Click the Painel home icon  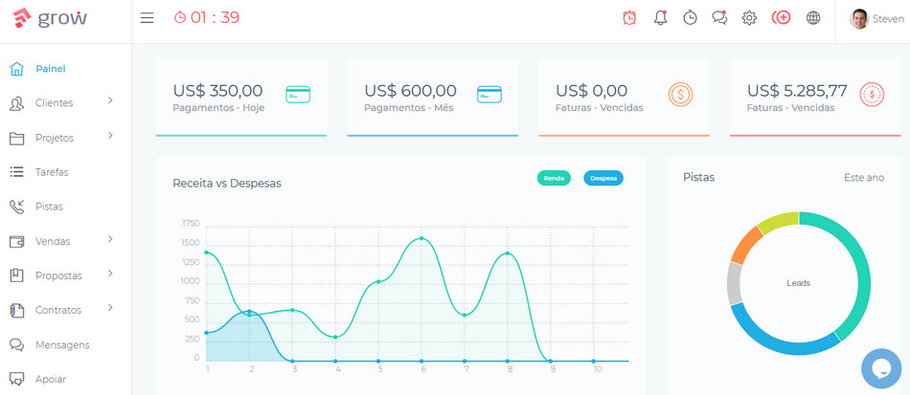coord(17,69)
